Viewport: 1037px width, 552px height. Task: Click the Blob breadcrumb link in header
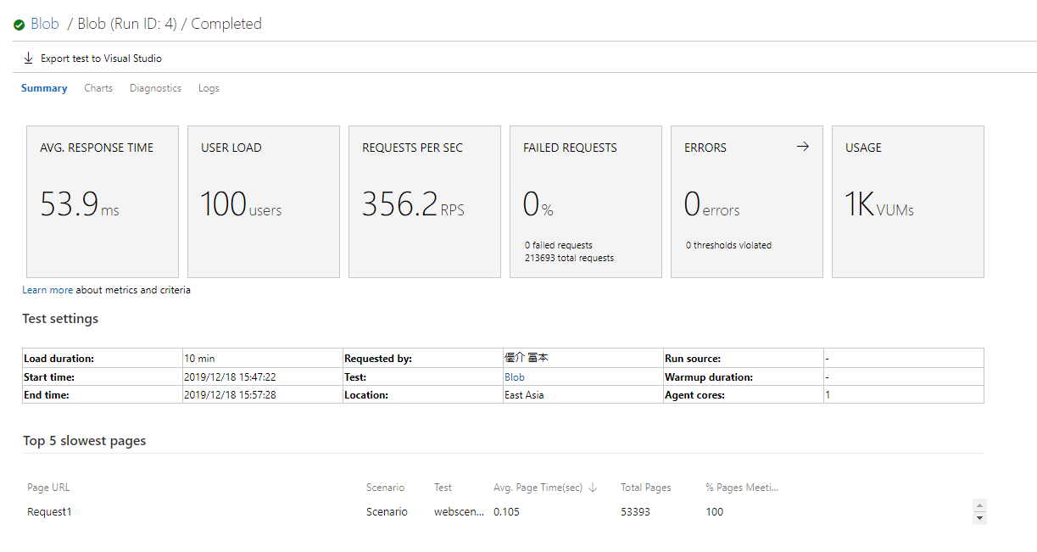click(45, 24)
